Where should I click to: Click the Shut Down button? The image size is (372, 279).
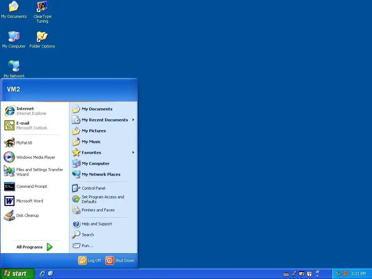(x=120, y=260)
